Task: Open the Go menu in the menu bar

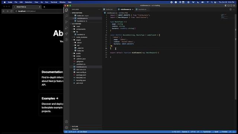Action: click(x=42, y=2)
